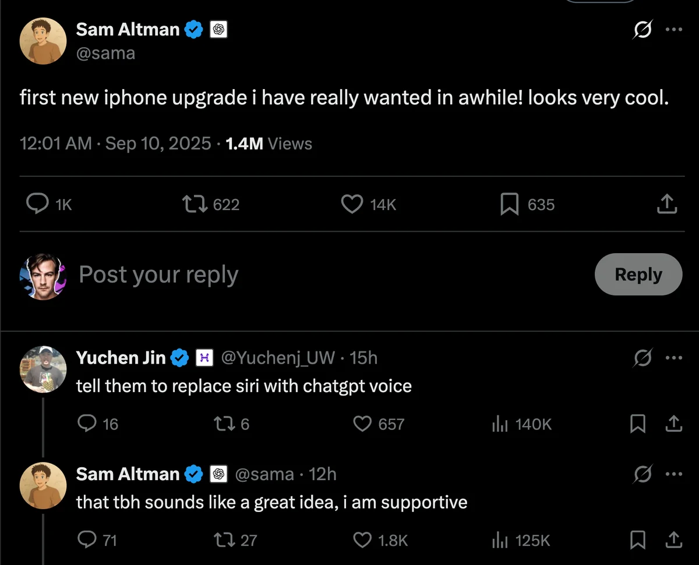Like Sam Altman's main iPhone post

[x=352, y=204]
